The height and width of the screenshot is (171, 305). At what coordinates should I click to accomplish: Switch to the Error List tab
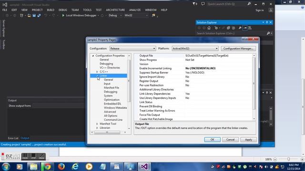pyautogui.click(x=13, y=138)
